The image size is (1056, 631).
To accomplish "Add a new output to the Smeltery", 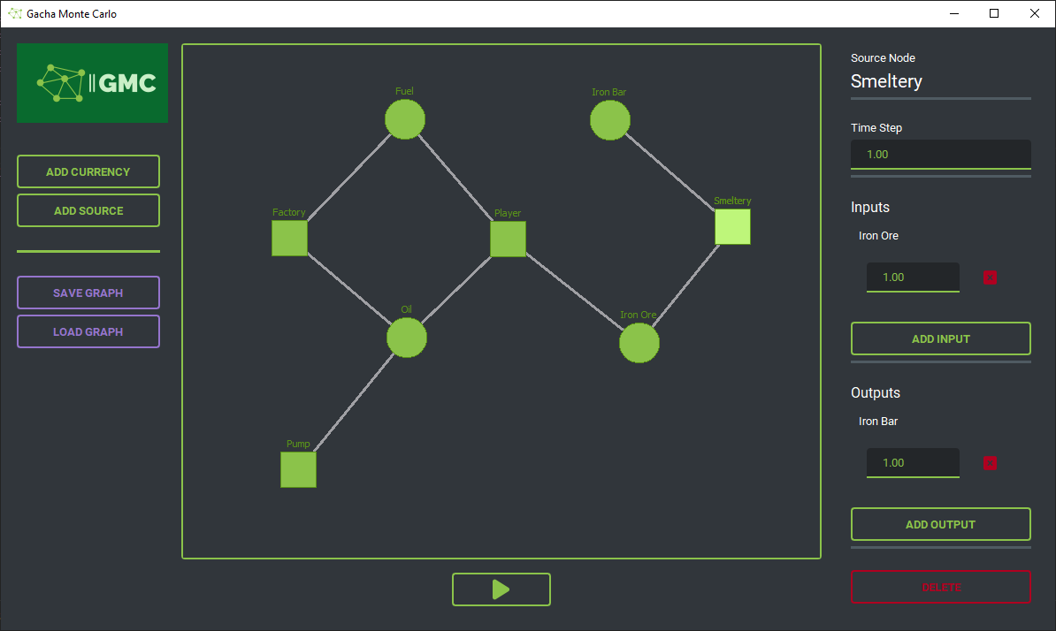I will tap(940, 523).
